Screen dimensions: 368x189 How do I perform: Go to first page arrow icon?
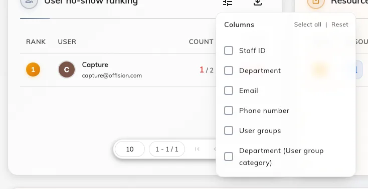pyautogui.click(x=197, y=149)
